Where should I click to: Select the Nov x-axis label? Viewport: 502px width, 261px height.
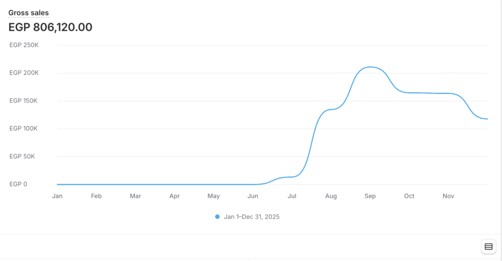tap(449, 196)
